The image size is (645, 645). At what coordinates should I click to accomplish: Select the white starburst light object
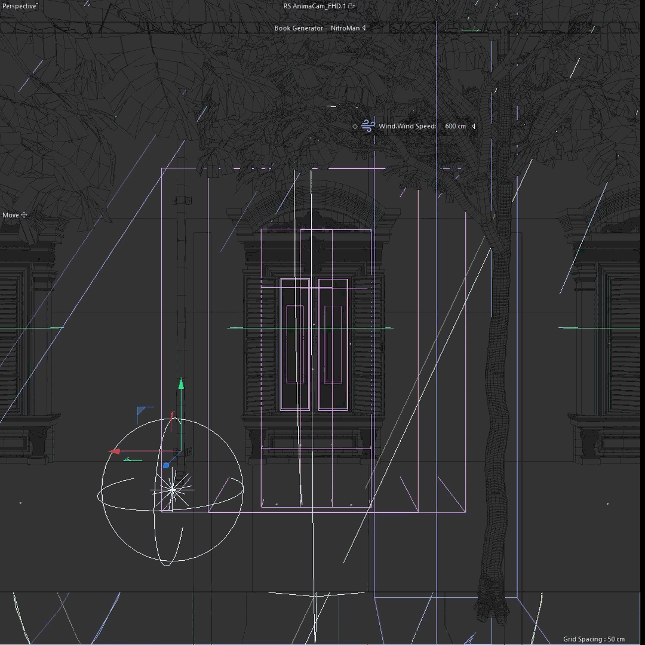(173, 490)
